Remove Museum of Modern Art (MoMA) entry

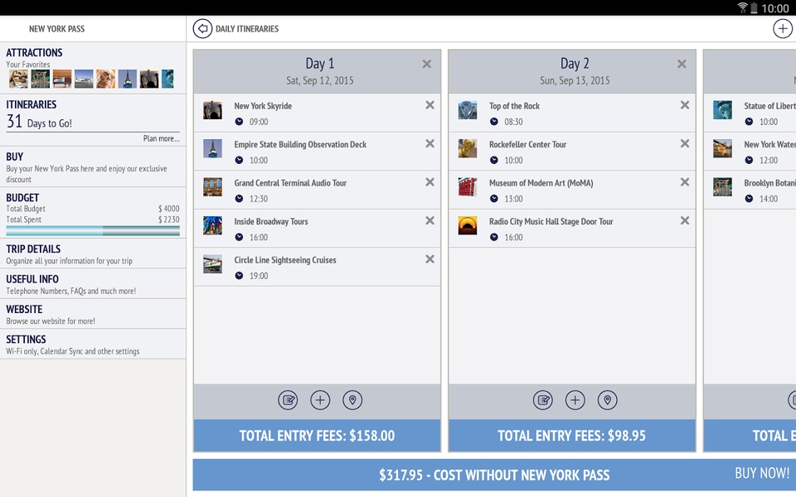pos(685,182)
